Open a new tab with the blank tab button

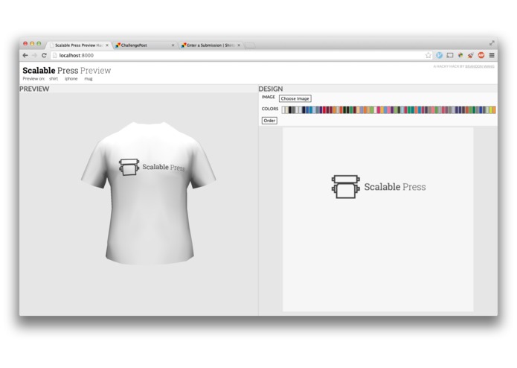click(x=250, y=45)
